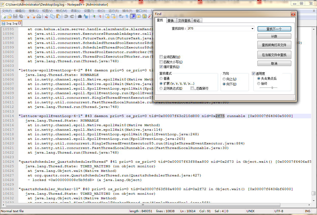This screenshot has width=317, height=215.
Task: Toggle synchronized vertical scrolling icon
Action: pos(107,16)
